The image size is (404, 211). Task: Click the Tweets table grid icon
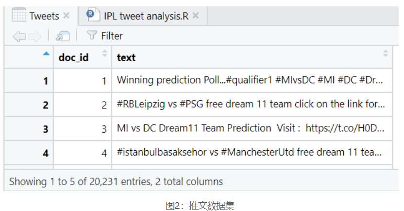[18, 16]
